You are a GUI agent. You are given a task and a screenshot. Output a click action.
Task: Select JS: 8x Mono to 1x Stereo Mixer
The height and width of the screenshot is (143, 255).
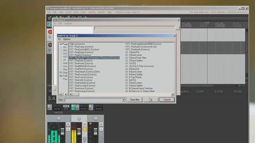[140, 91]
